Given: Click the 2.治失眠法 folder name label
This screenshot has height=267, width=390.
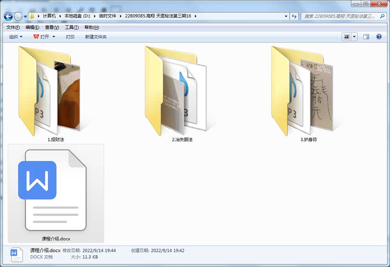Looking at the screenshot, I should coord(182,140).
